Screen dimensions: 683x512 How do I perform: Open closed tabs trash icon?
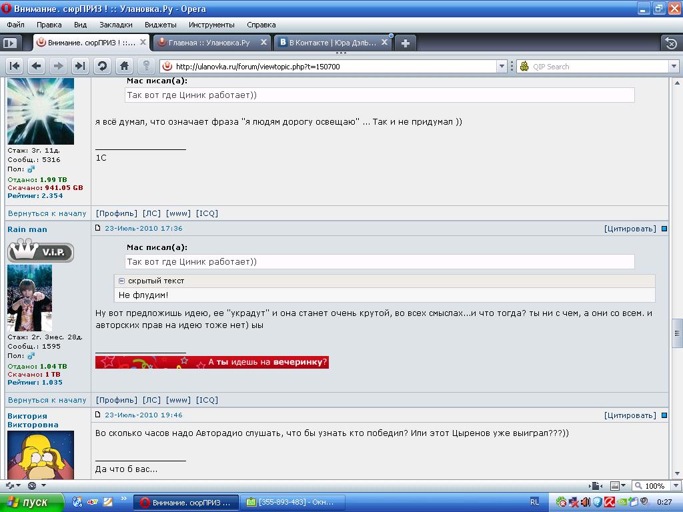click(671, 43)
